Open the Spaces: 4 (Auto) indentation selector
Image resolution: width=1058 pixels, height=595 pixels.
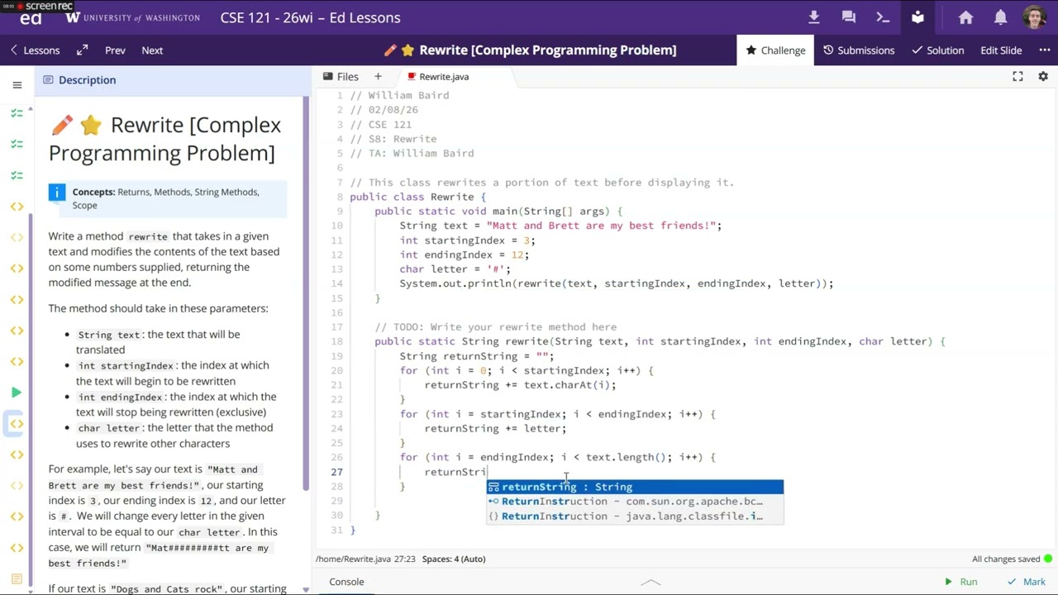pyautogui.click(x=454, y=559)
